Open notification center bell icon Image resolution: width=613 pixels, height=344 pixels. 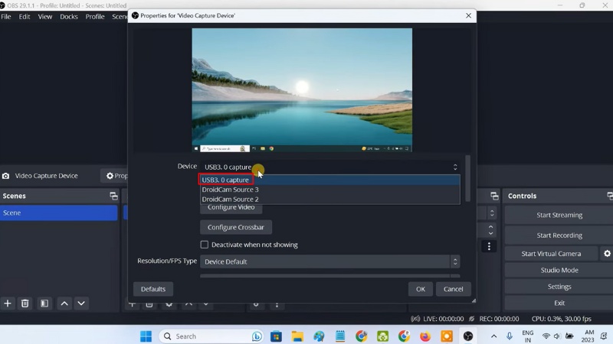[604, 336]
